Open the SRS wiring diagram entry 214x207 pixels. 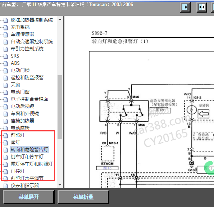click(15, 56)
